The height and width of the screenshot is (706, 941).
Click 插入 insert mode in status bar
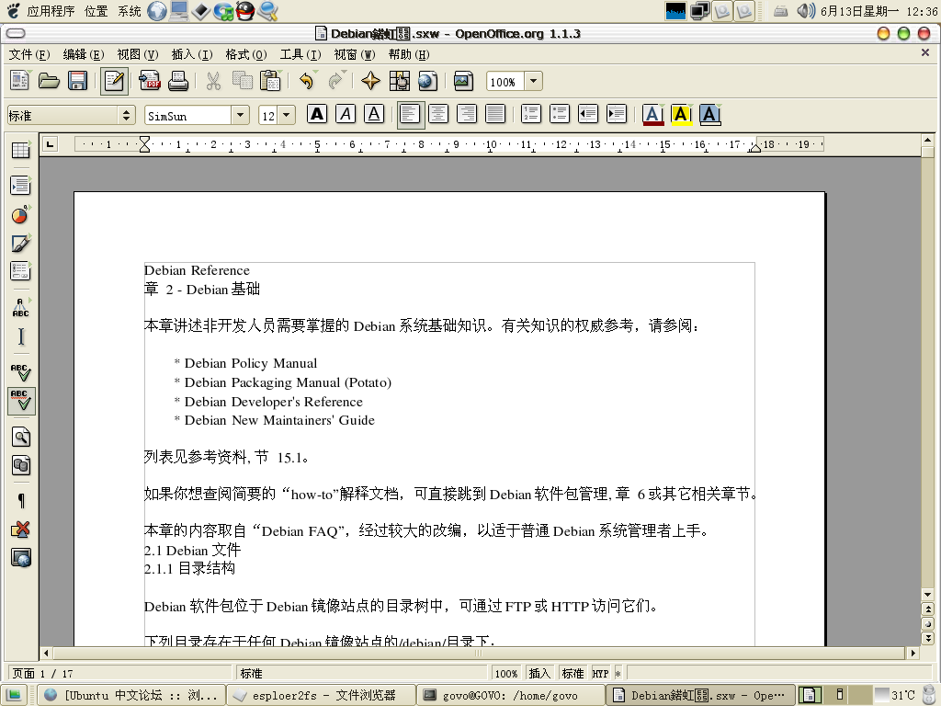point(539,674)
